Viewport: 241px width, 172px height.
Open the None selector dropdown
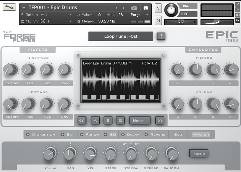140,121
